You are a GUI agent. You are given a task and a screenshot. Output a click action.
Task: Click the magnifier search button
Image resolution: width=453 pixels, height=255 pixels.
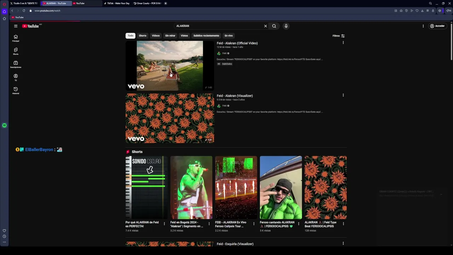click(274, 26)
